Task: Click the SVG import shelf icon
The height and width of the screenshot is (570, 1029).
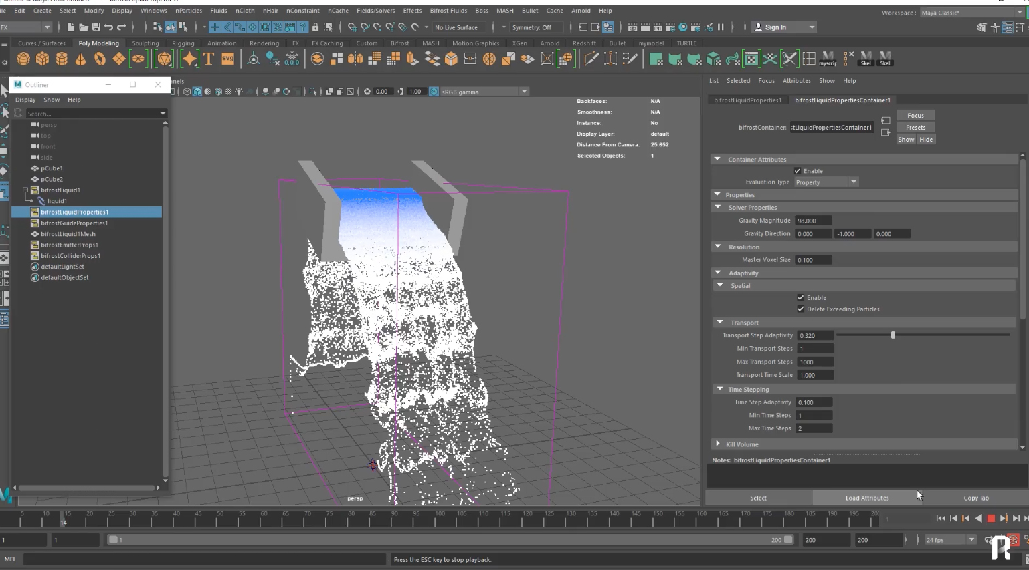Action: point(228,59)
